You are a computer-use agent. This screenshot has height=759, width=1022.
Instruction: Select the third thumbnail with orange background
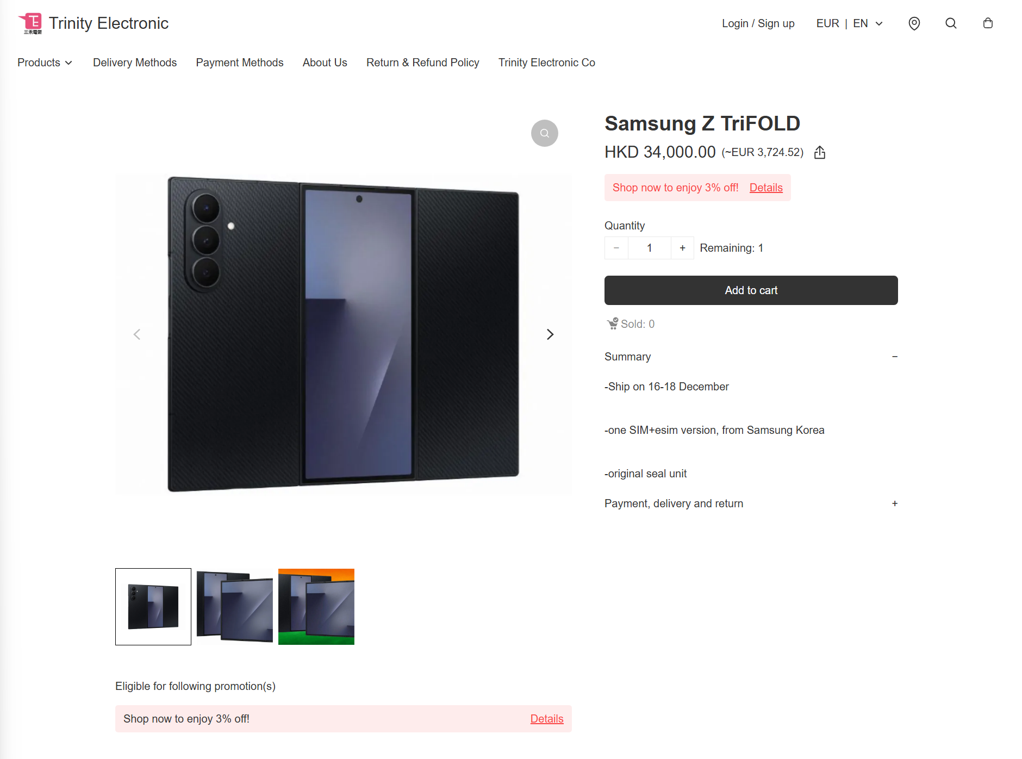316,607
